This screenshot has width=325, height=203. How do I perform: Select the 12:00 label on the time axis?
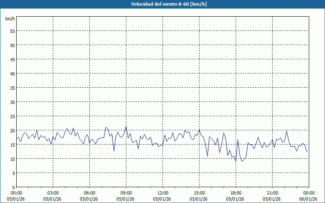click(163, 193)
